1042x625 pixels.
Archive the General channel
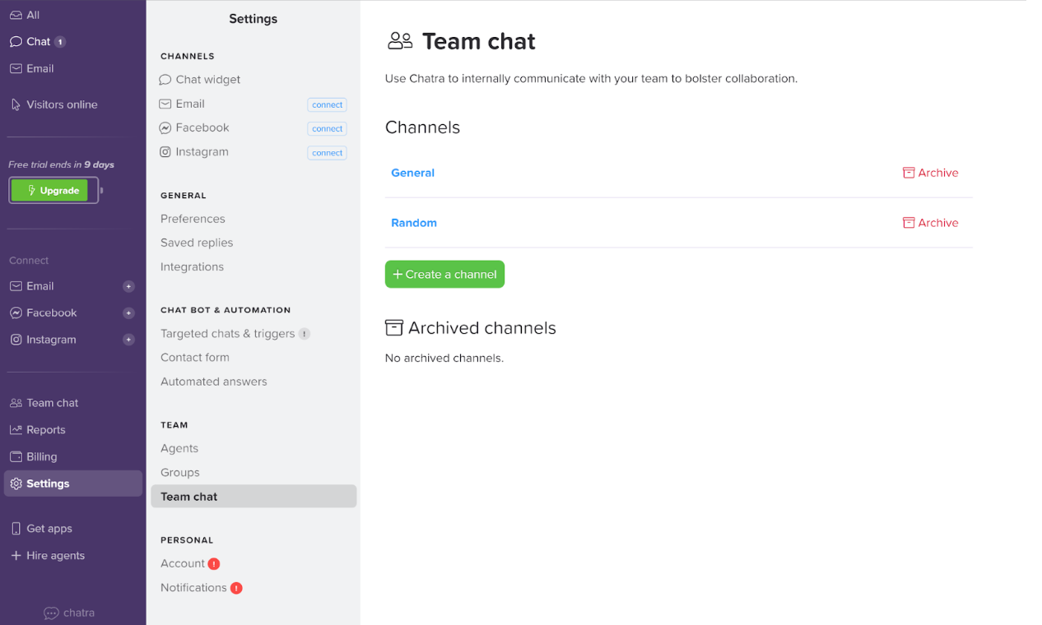point(931,173)
